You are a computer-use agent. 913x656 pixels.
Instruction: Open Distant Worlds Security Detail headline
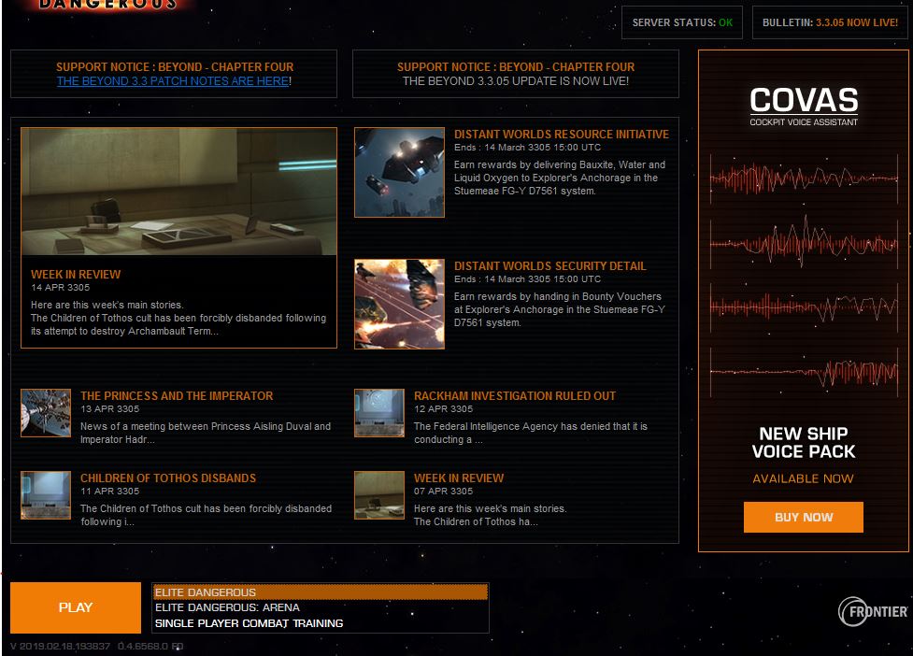pyautogui.click(x=549, y=266)
